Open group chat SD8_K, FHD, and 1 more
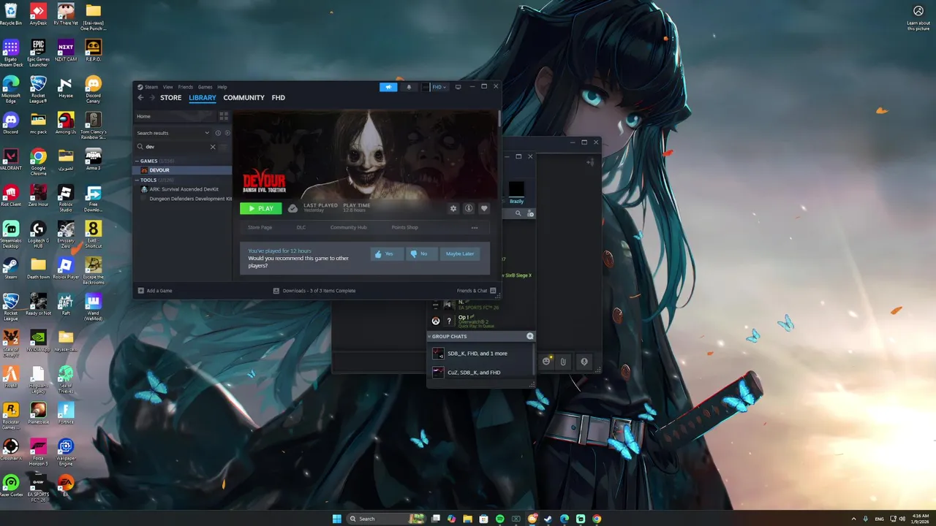 pyautogui.click(x=479, y=354)
